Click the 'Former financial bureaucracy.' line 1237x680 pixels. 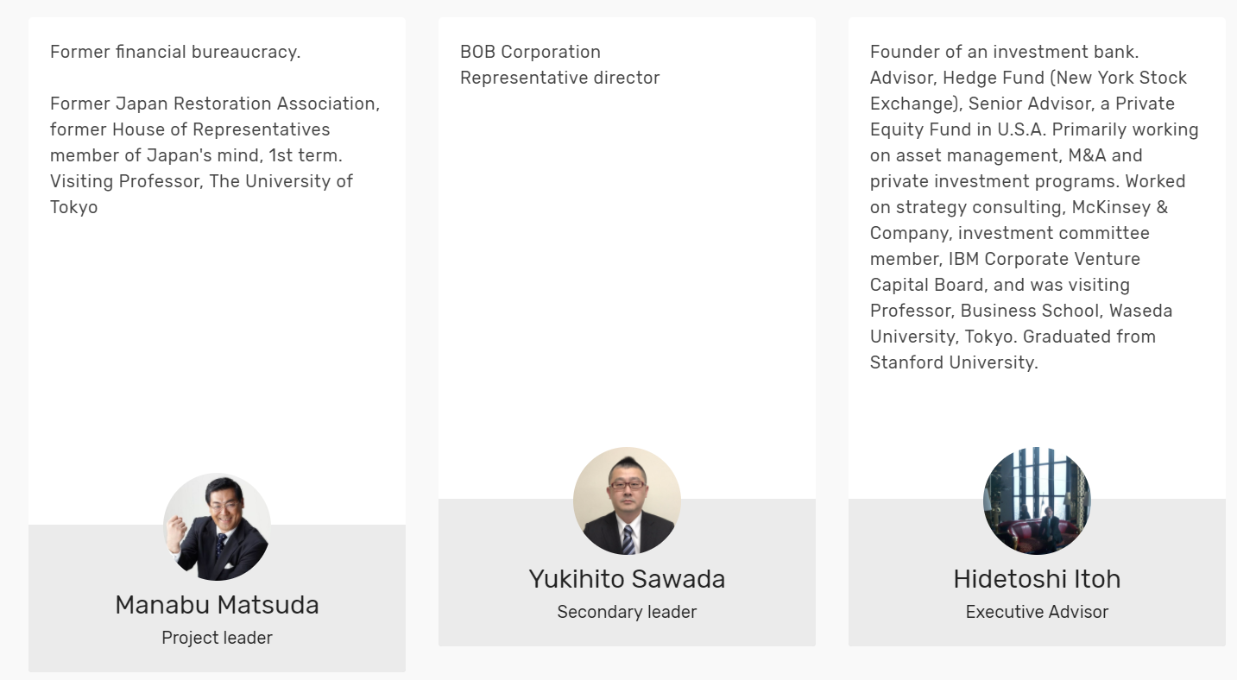click(x=175, y=52)
